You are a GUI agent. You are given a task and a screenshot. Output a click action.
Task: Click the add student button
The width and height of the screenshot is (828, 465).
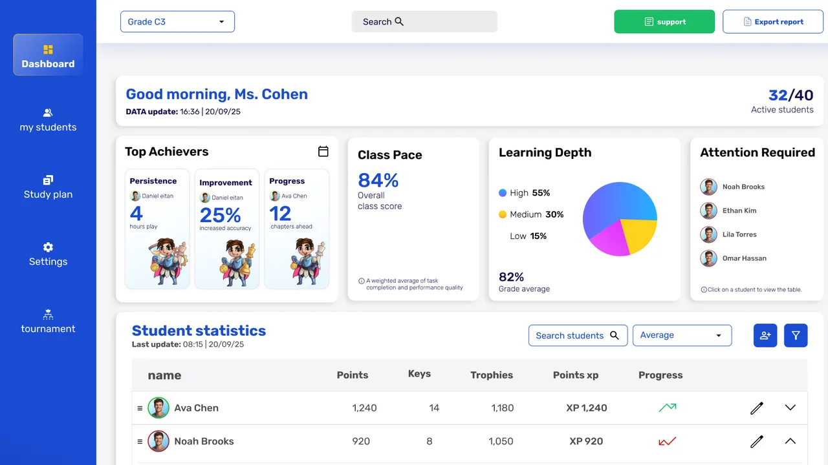click(765, 335)
